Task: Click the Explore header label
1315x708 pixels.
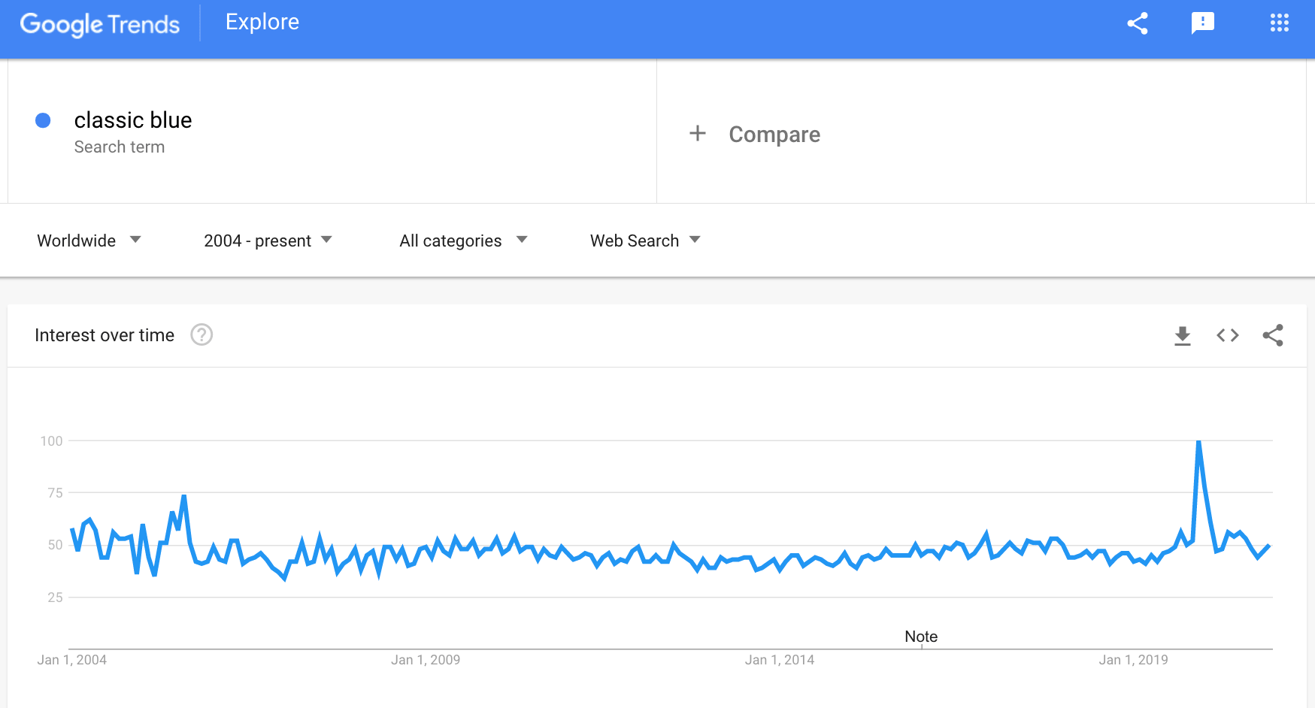Action: pyautogui.click(x=262, y=23)
